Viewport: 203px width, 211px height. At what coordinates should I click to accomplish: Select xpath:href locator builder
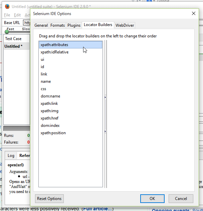pyautogui.click(x=70, y=118)
